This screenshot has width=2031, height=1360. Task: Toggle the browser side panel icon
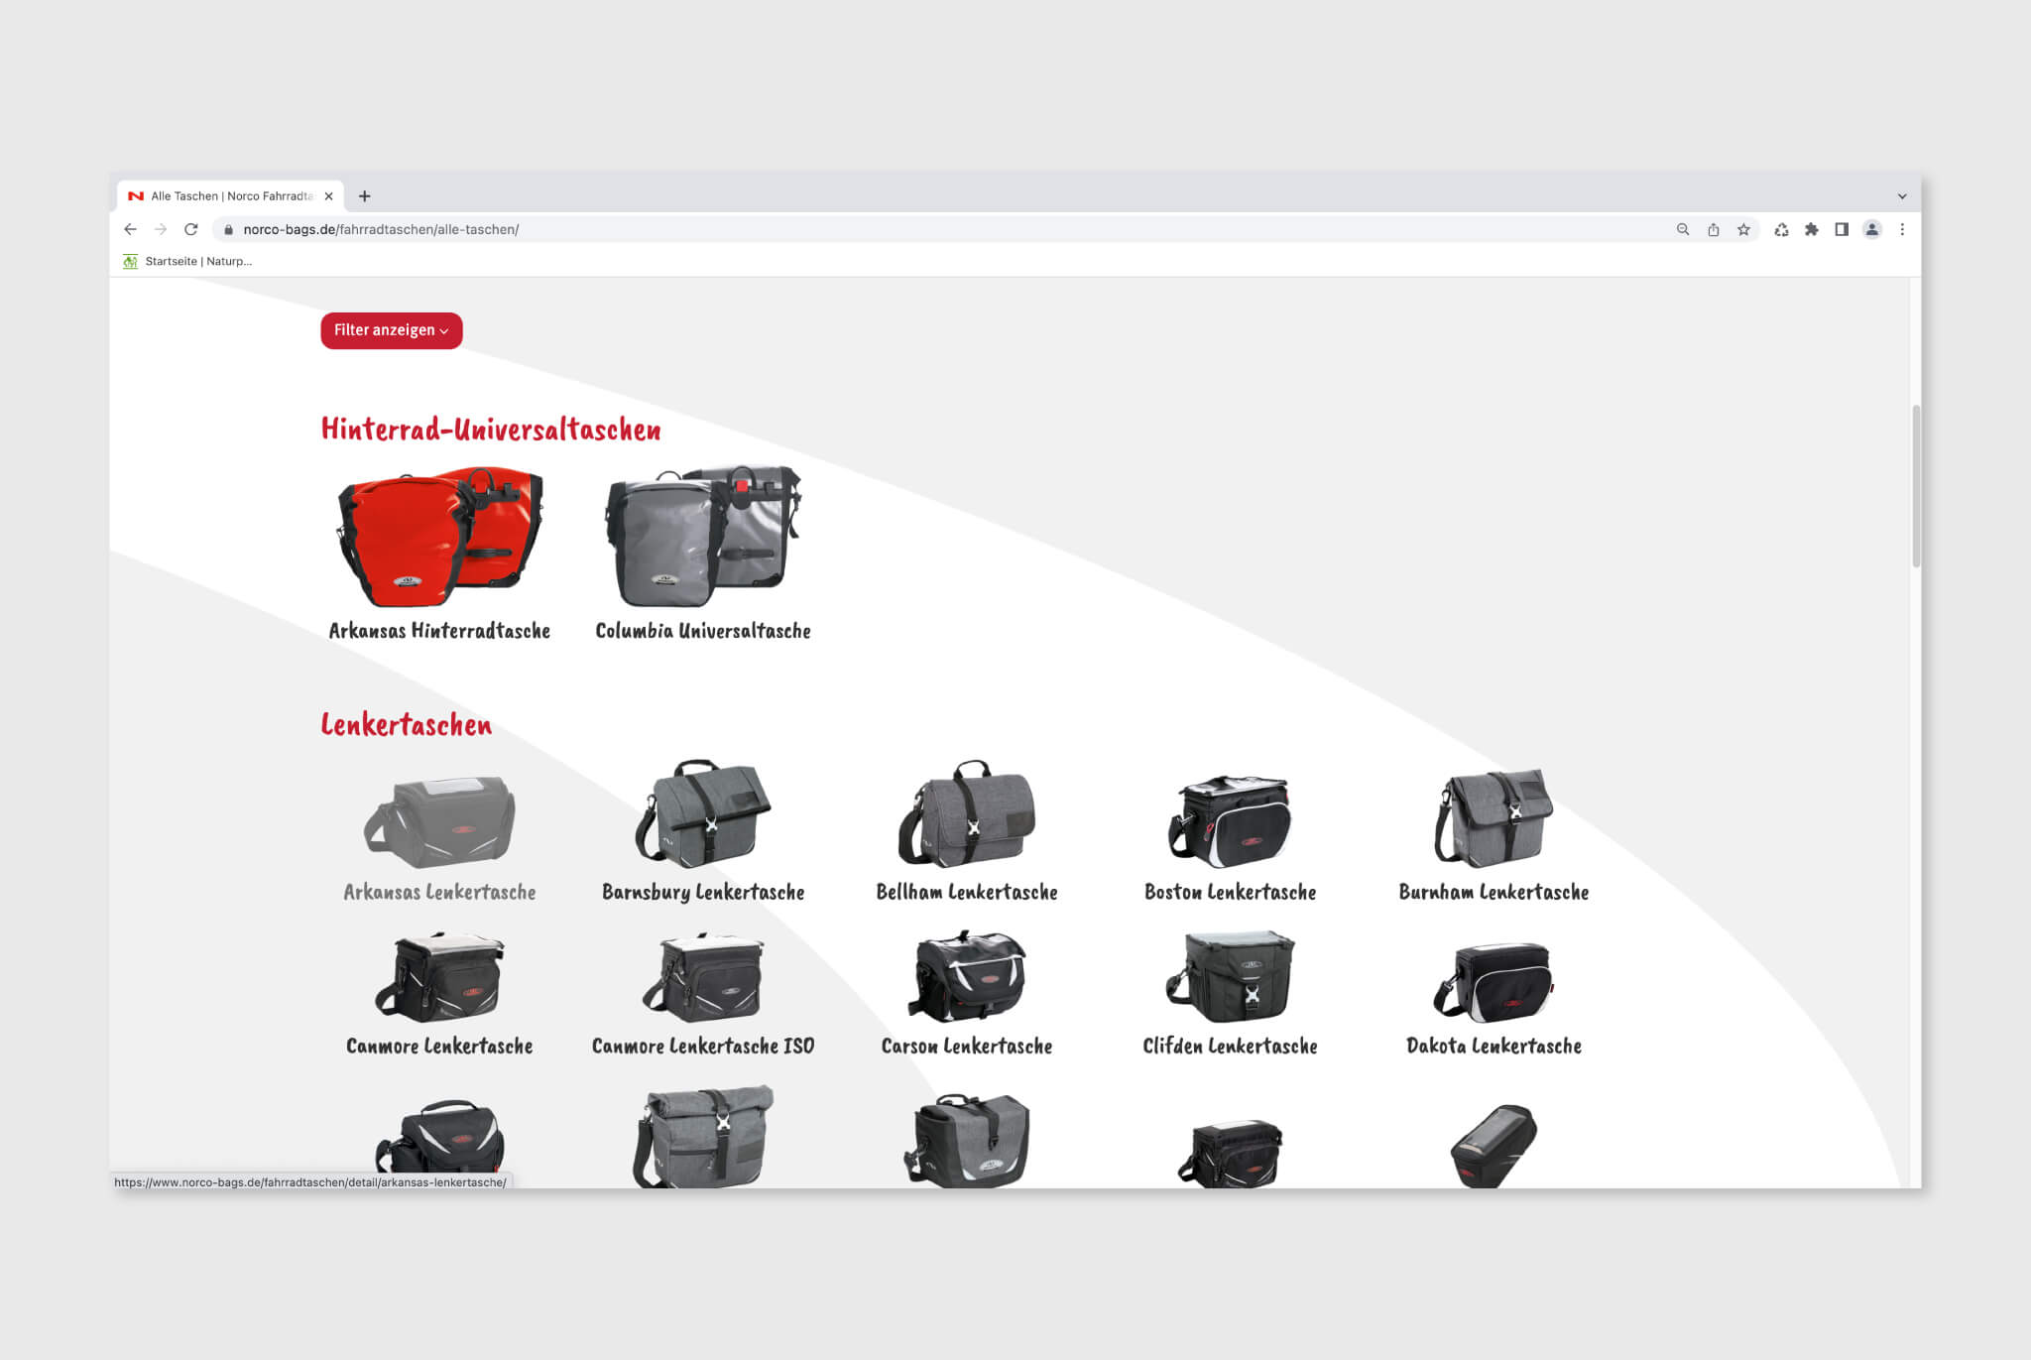[1842, 229]
